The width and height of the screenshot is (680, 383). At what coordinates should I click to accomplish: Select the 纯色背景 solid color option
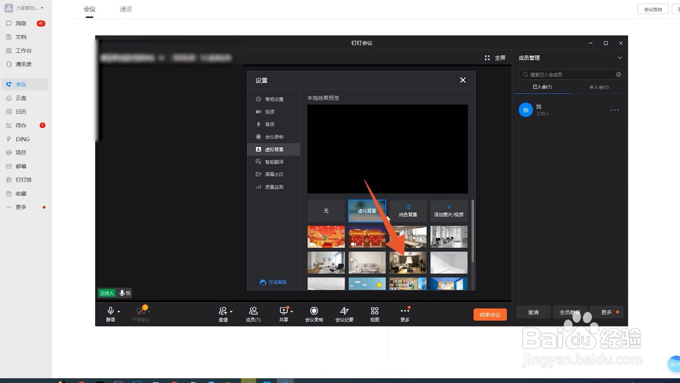click(x=408, y=211)
